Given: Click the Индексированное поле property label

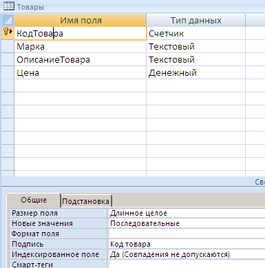Looking at the screenshot, I should (59, 254).
